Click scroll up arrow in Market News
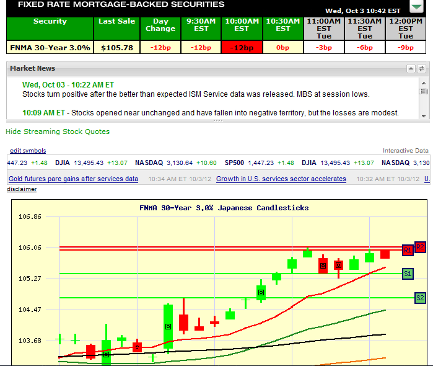 pos(424,83)
